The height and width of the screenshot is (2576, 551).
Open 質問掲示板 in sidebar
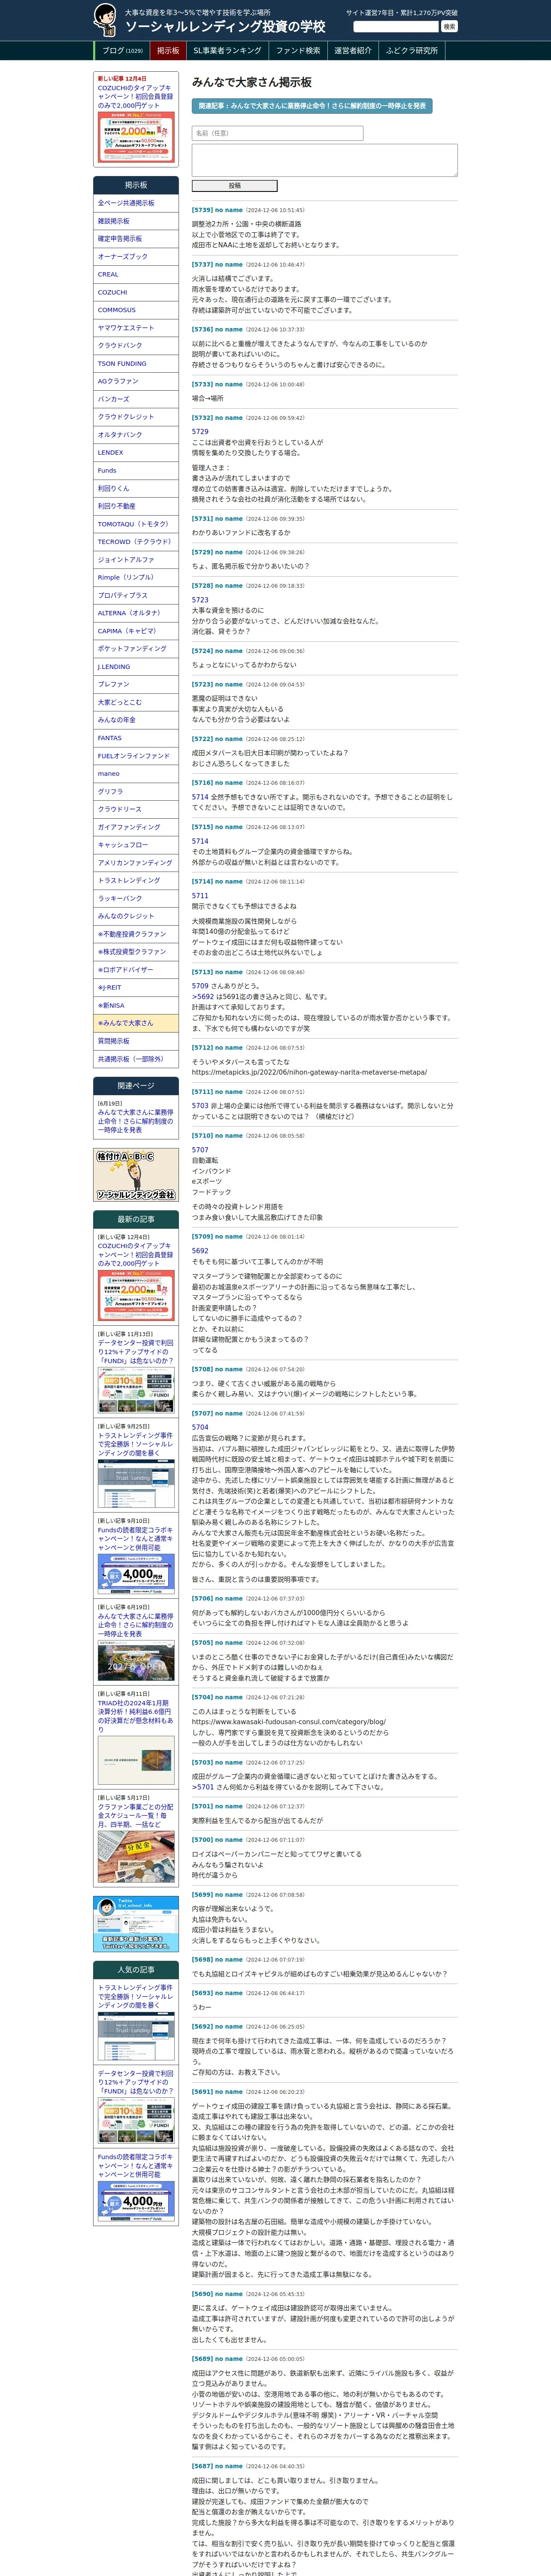pos(136,1041)
